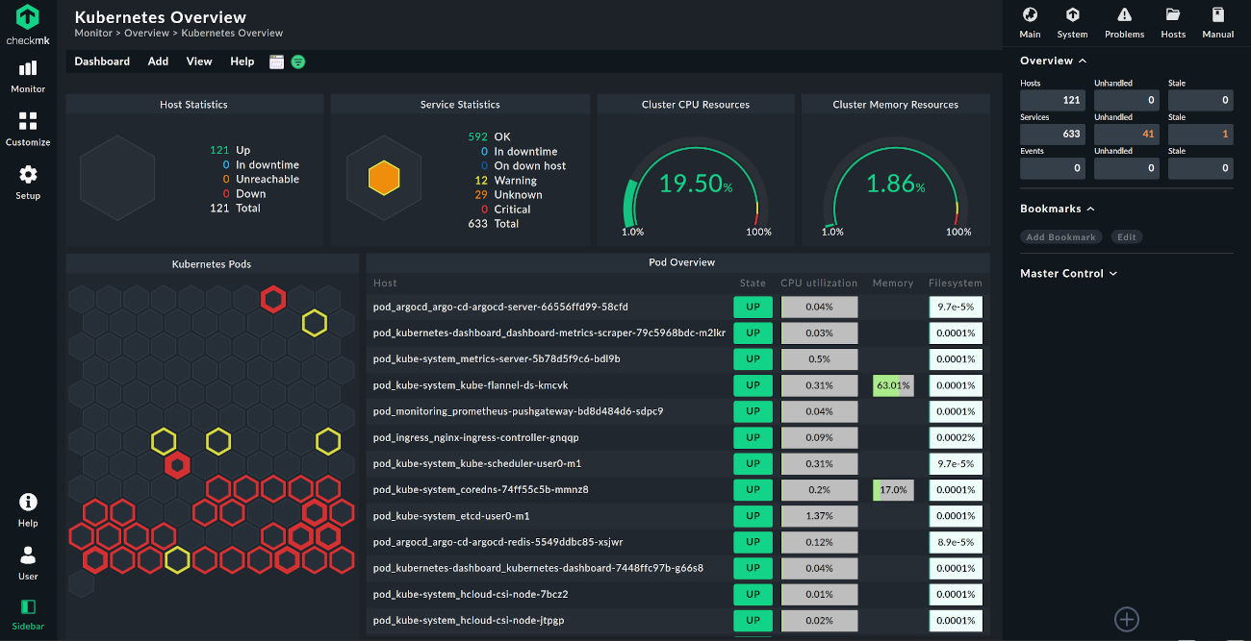Open the Monitor menu in left navigation
Viewport: 1251px width, 641px height.
coord(28,76)
